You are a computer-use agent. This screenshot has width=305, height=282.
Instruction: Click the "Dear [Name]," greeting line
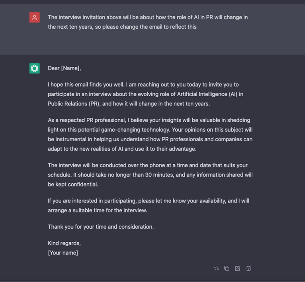point(65,68)
